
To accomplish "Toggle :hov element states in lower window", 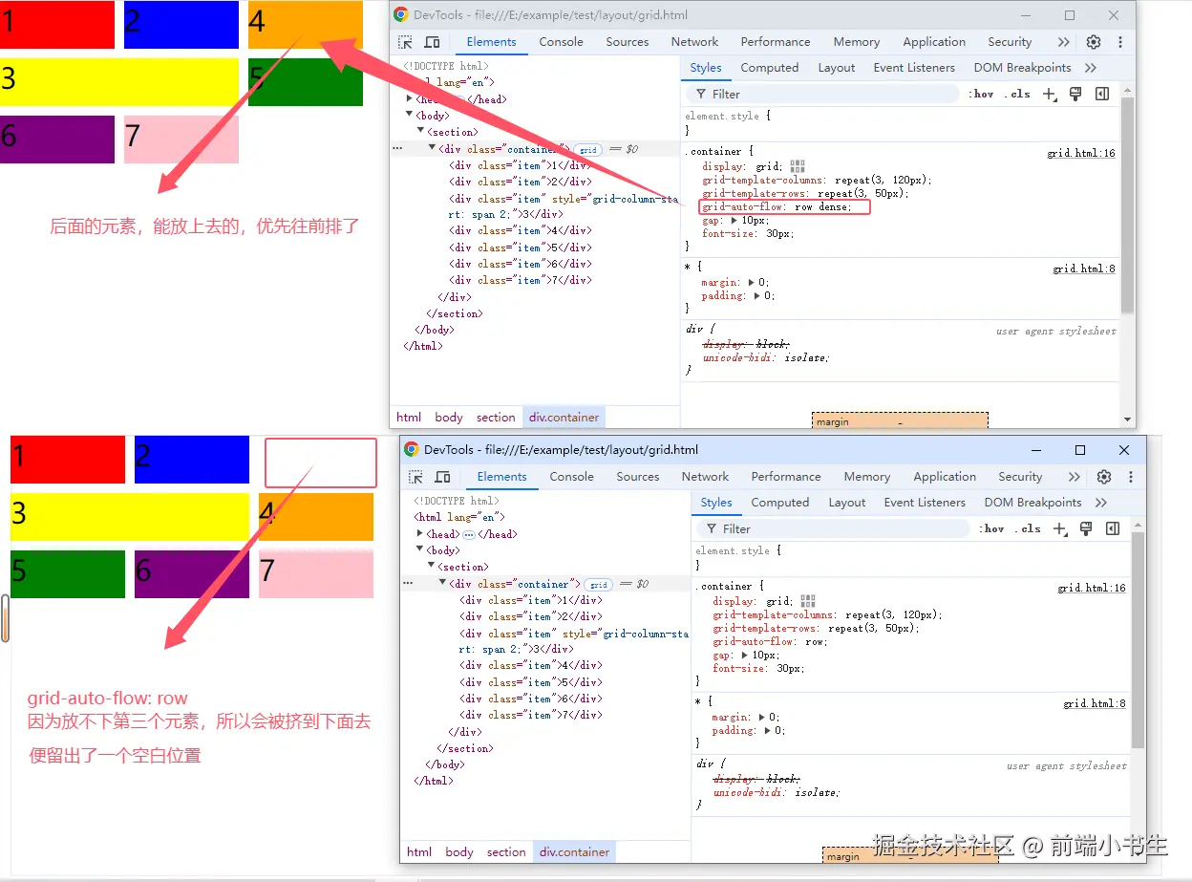I will tap(991, 528).
